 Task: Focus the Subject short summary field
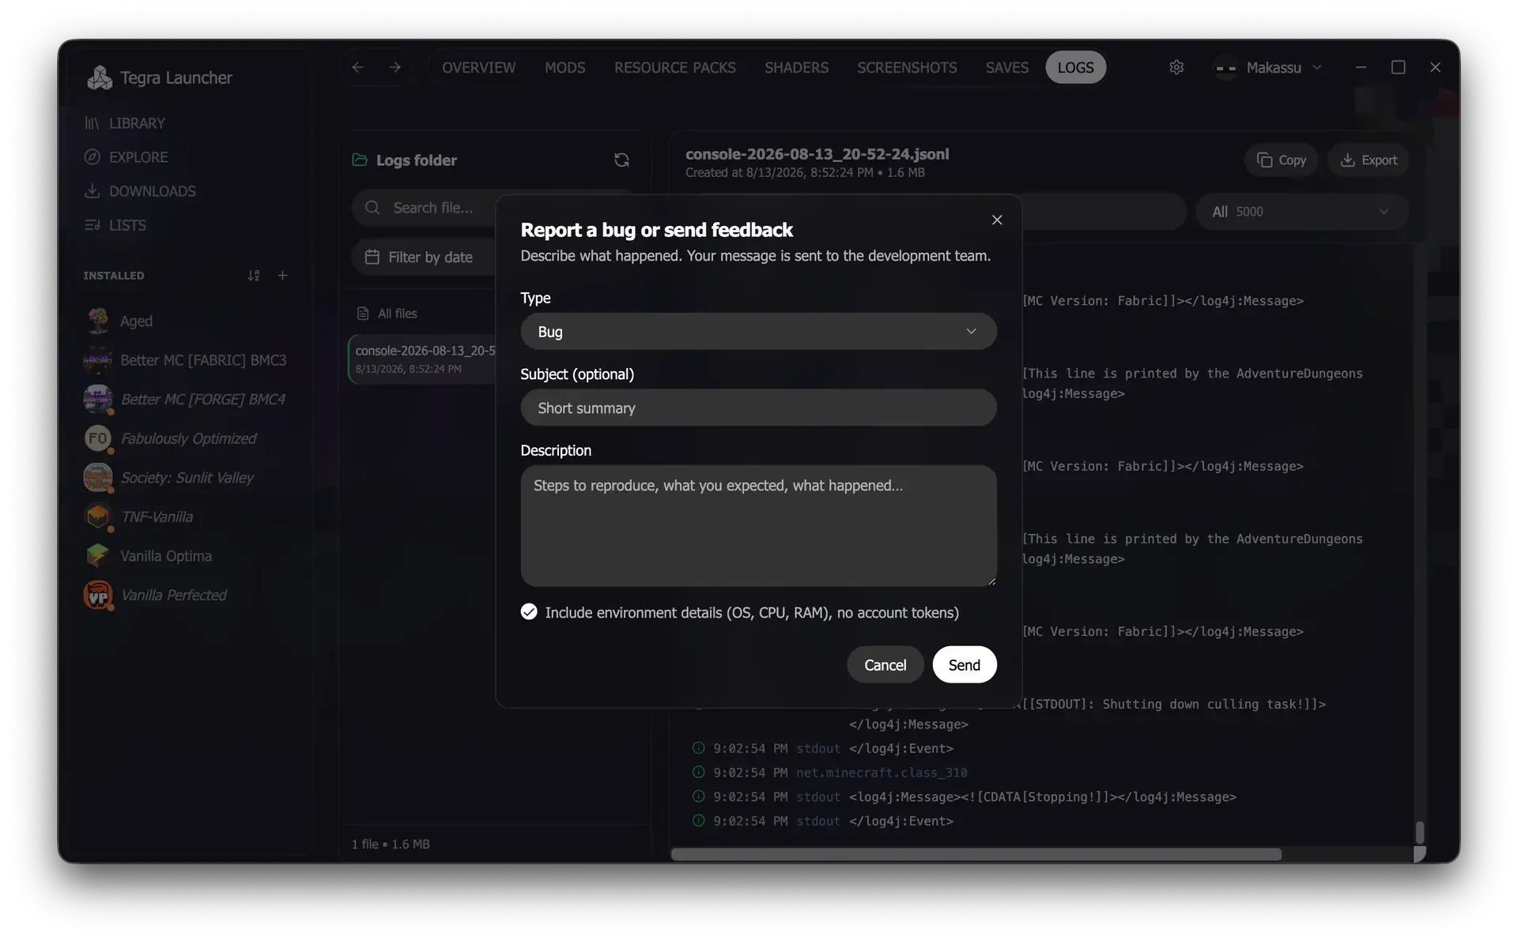click(x=758, y=408)
